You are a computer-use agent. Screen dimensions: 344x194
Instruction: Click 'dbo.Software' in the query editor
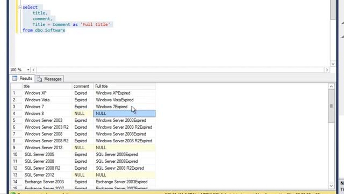(x=50, y=30)
